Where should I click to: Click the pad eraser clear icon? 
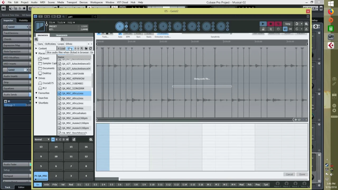coord(74,140)
